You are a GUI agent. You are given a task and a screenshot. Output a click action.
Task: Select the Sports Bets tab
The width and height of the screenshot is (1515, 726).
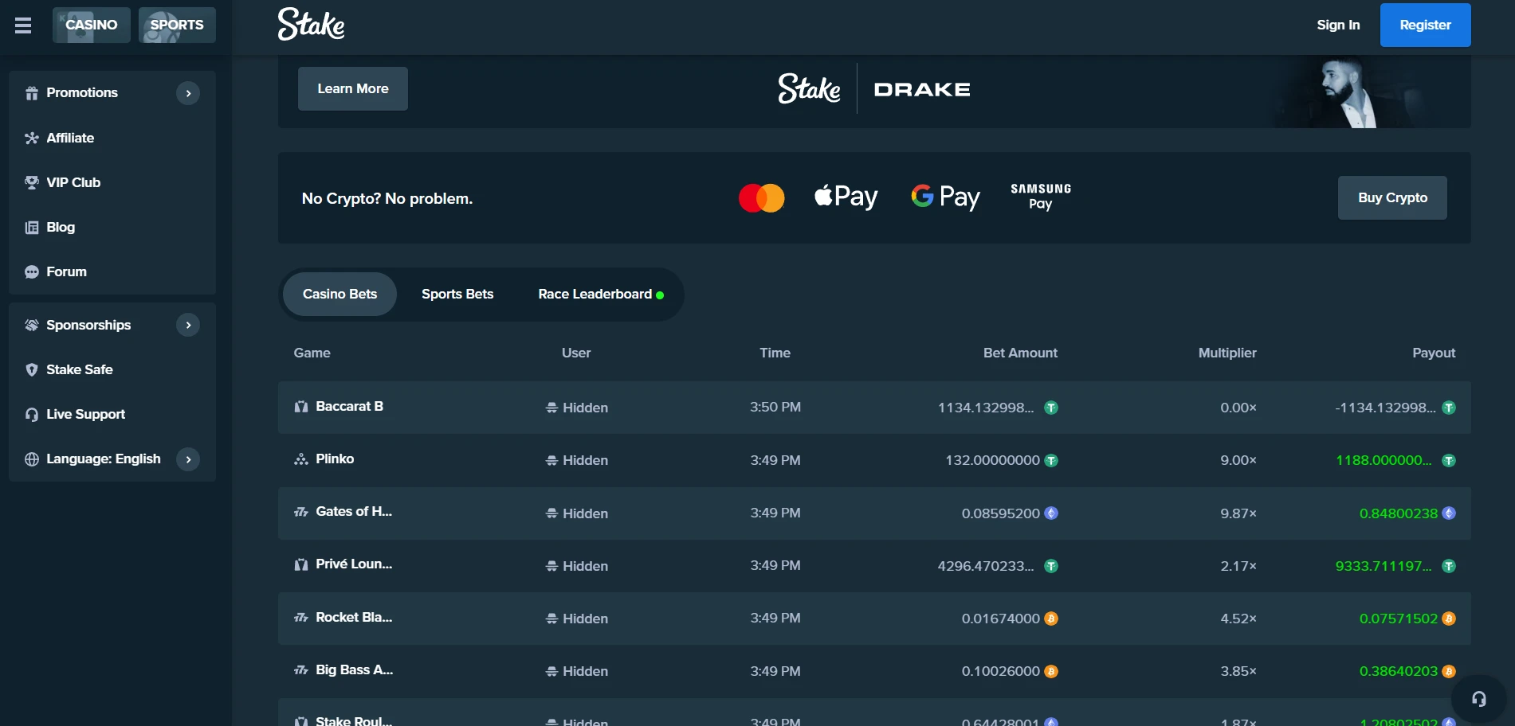(x=457, y=294)
